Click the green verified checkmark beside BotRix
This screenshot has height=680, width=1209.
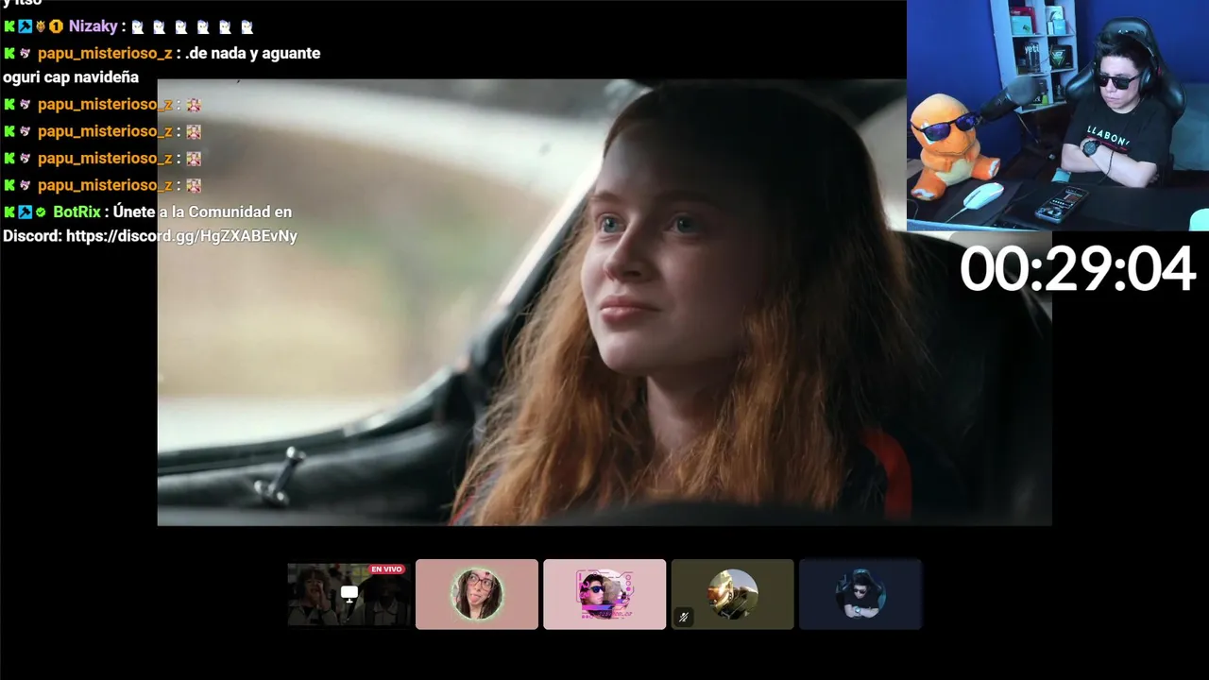point(41,212)
